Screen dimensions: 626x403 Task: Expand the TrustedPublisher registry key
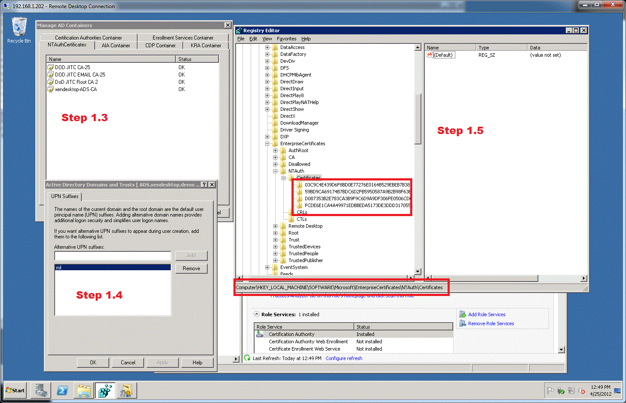coord(276,260)
